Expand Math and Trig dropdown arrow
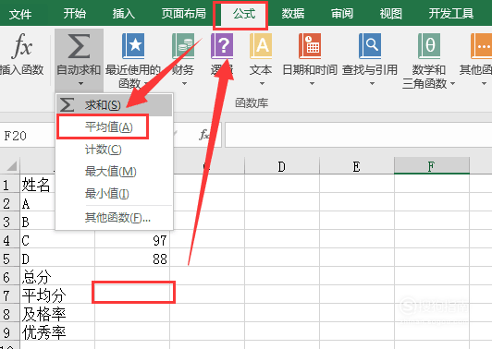492x349 pixels. point(452,84)
